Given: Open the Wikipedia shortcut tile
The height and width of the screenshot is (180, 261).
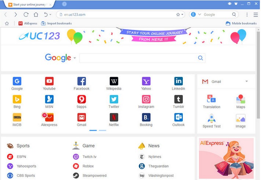Looking at the screenshot, I should (x=114, y=84).
